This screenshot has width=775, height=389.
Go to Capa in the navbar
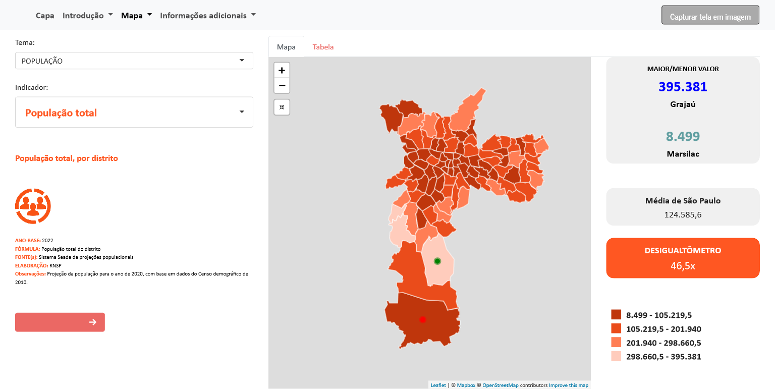pyautogui.click(x=45, y=15)
